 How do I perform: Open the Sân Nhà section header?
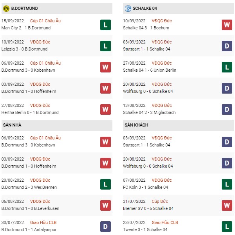57,125
